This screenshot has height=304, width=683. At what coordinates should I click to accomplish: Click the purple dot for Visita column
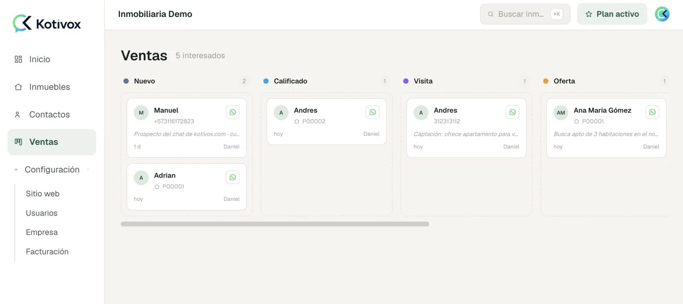click(x=406, y=81)
